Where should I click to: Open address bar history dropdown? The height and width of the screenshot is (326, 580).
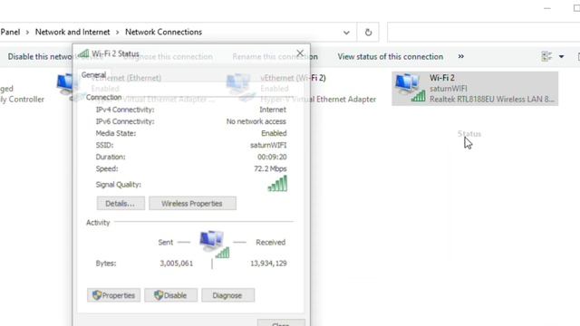(x=346, y=33)
